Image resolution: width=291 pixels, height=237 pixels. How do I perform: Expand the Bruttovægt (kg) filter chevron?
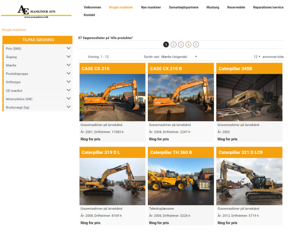click(x=68, y=107)
